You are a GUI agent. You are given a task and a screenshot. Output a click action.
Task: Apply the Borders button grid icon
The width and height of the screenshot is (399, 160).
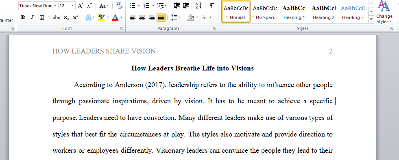click(x=204, y=17)
